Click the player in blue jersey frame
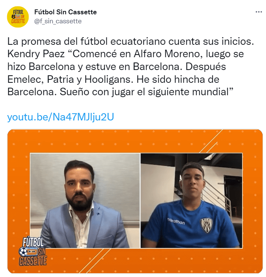The height and width of the screenshot is (277, 266). (x=191, y=201)
